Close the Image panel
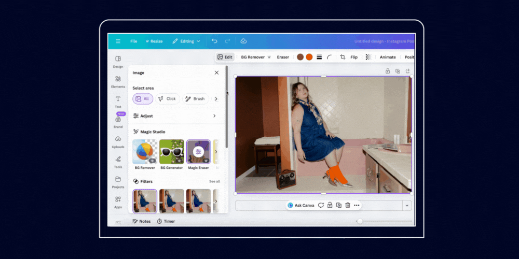519x259 pixels. (216, 73)
